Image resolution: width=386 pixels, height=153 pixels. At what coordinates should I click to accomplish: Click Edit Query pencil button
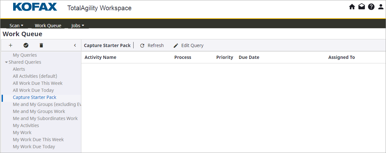[188, 45]
